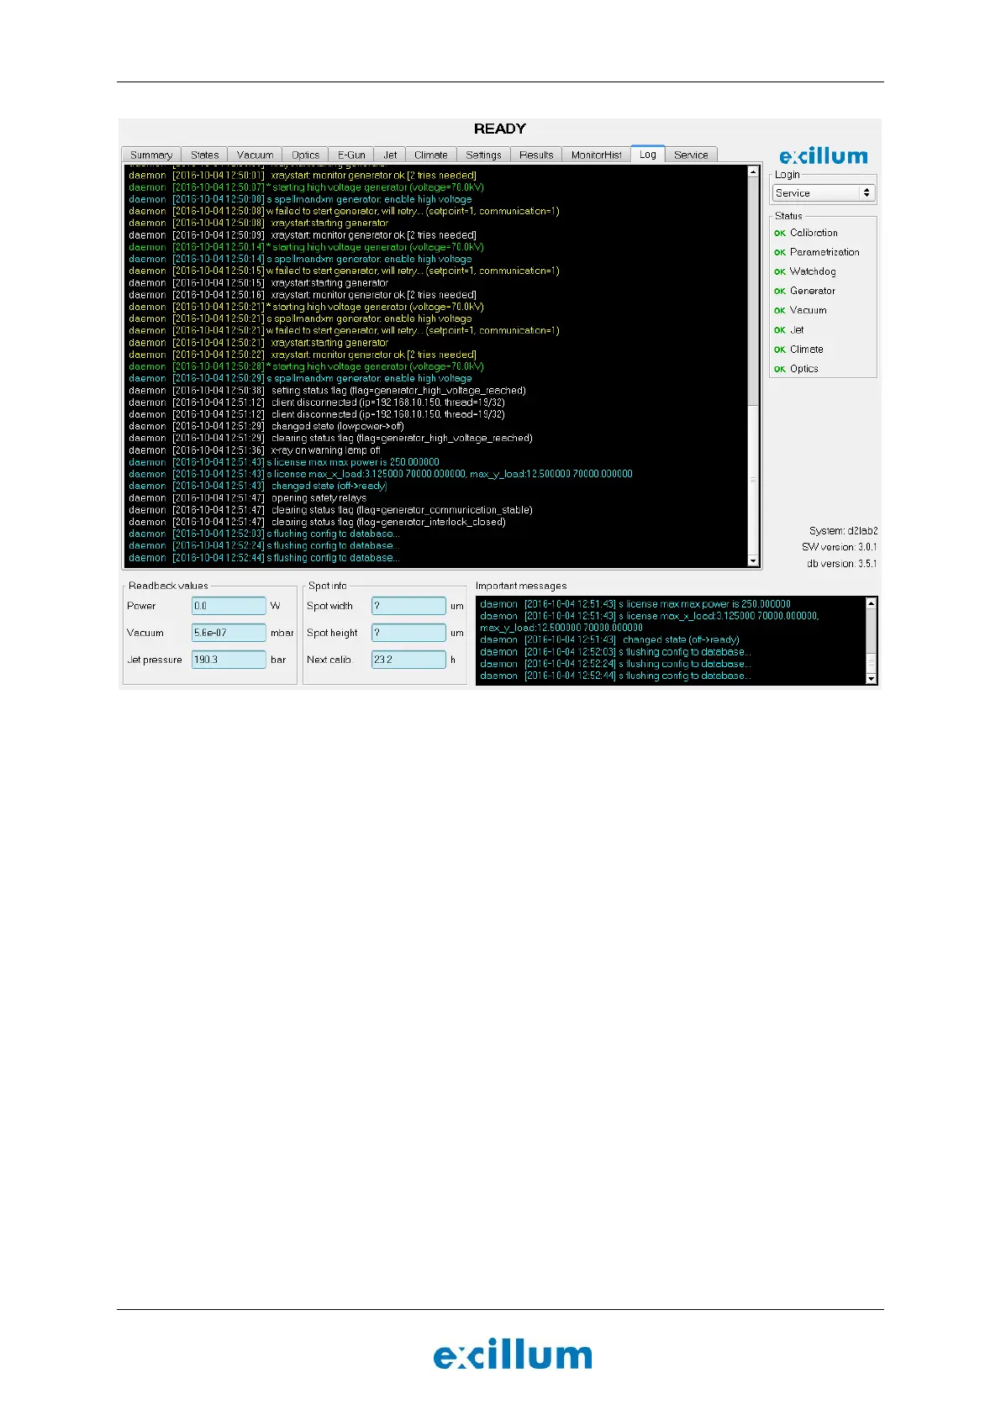
Task: Select the Optics tab
Action: 306,155
